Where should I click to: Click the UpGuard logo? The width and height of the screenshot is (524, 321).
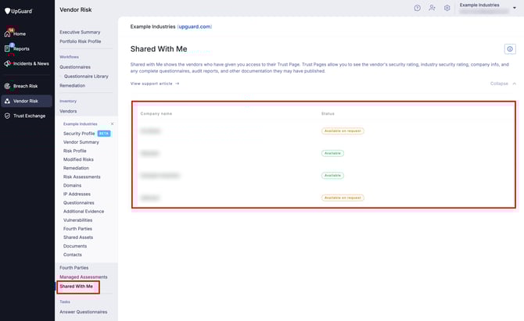(x=22, y=11)
